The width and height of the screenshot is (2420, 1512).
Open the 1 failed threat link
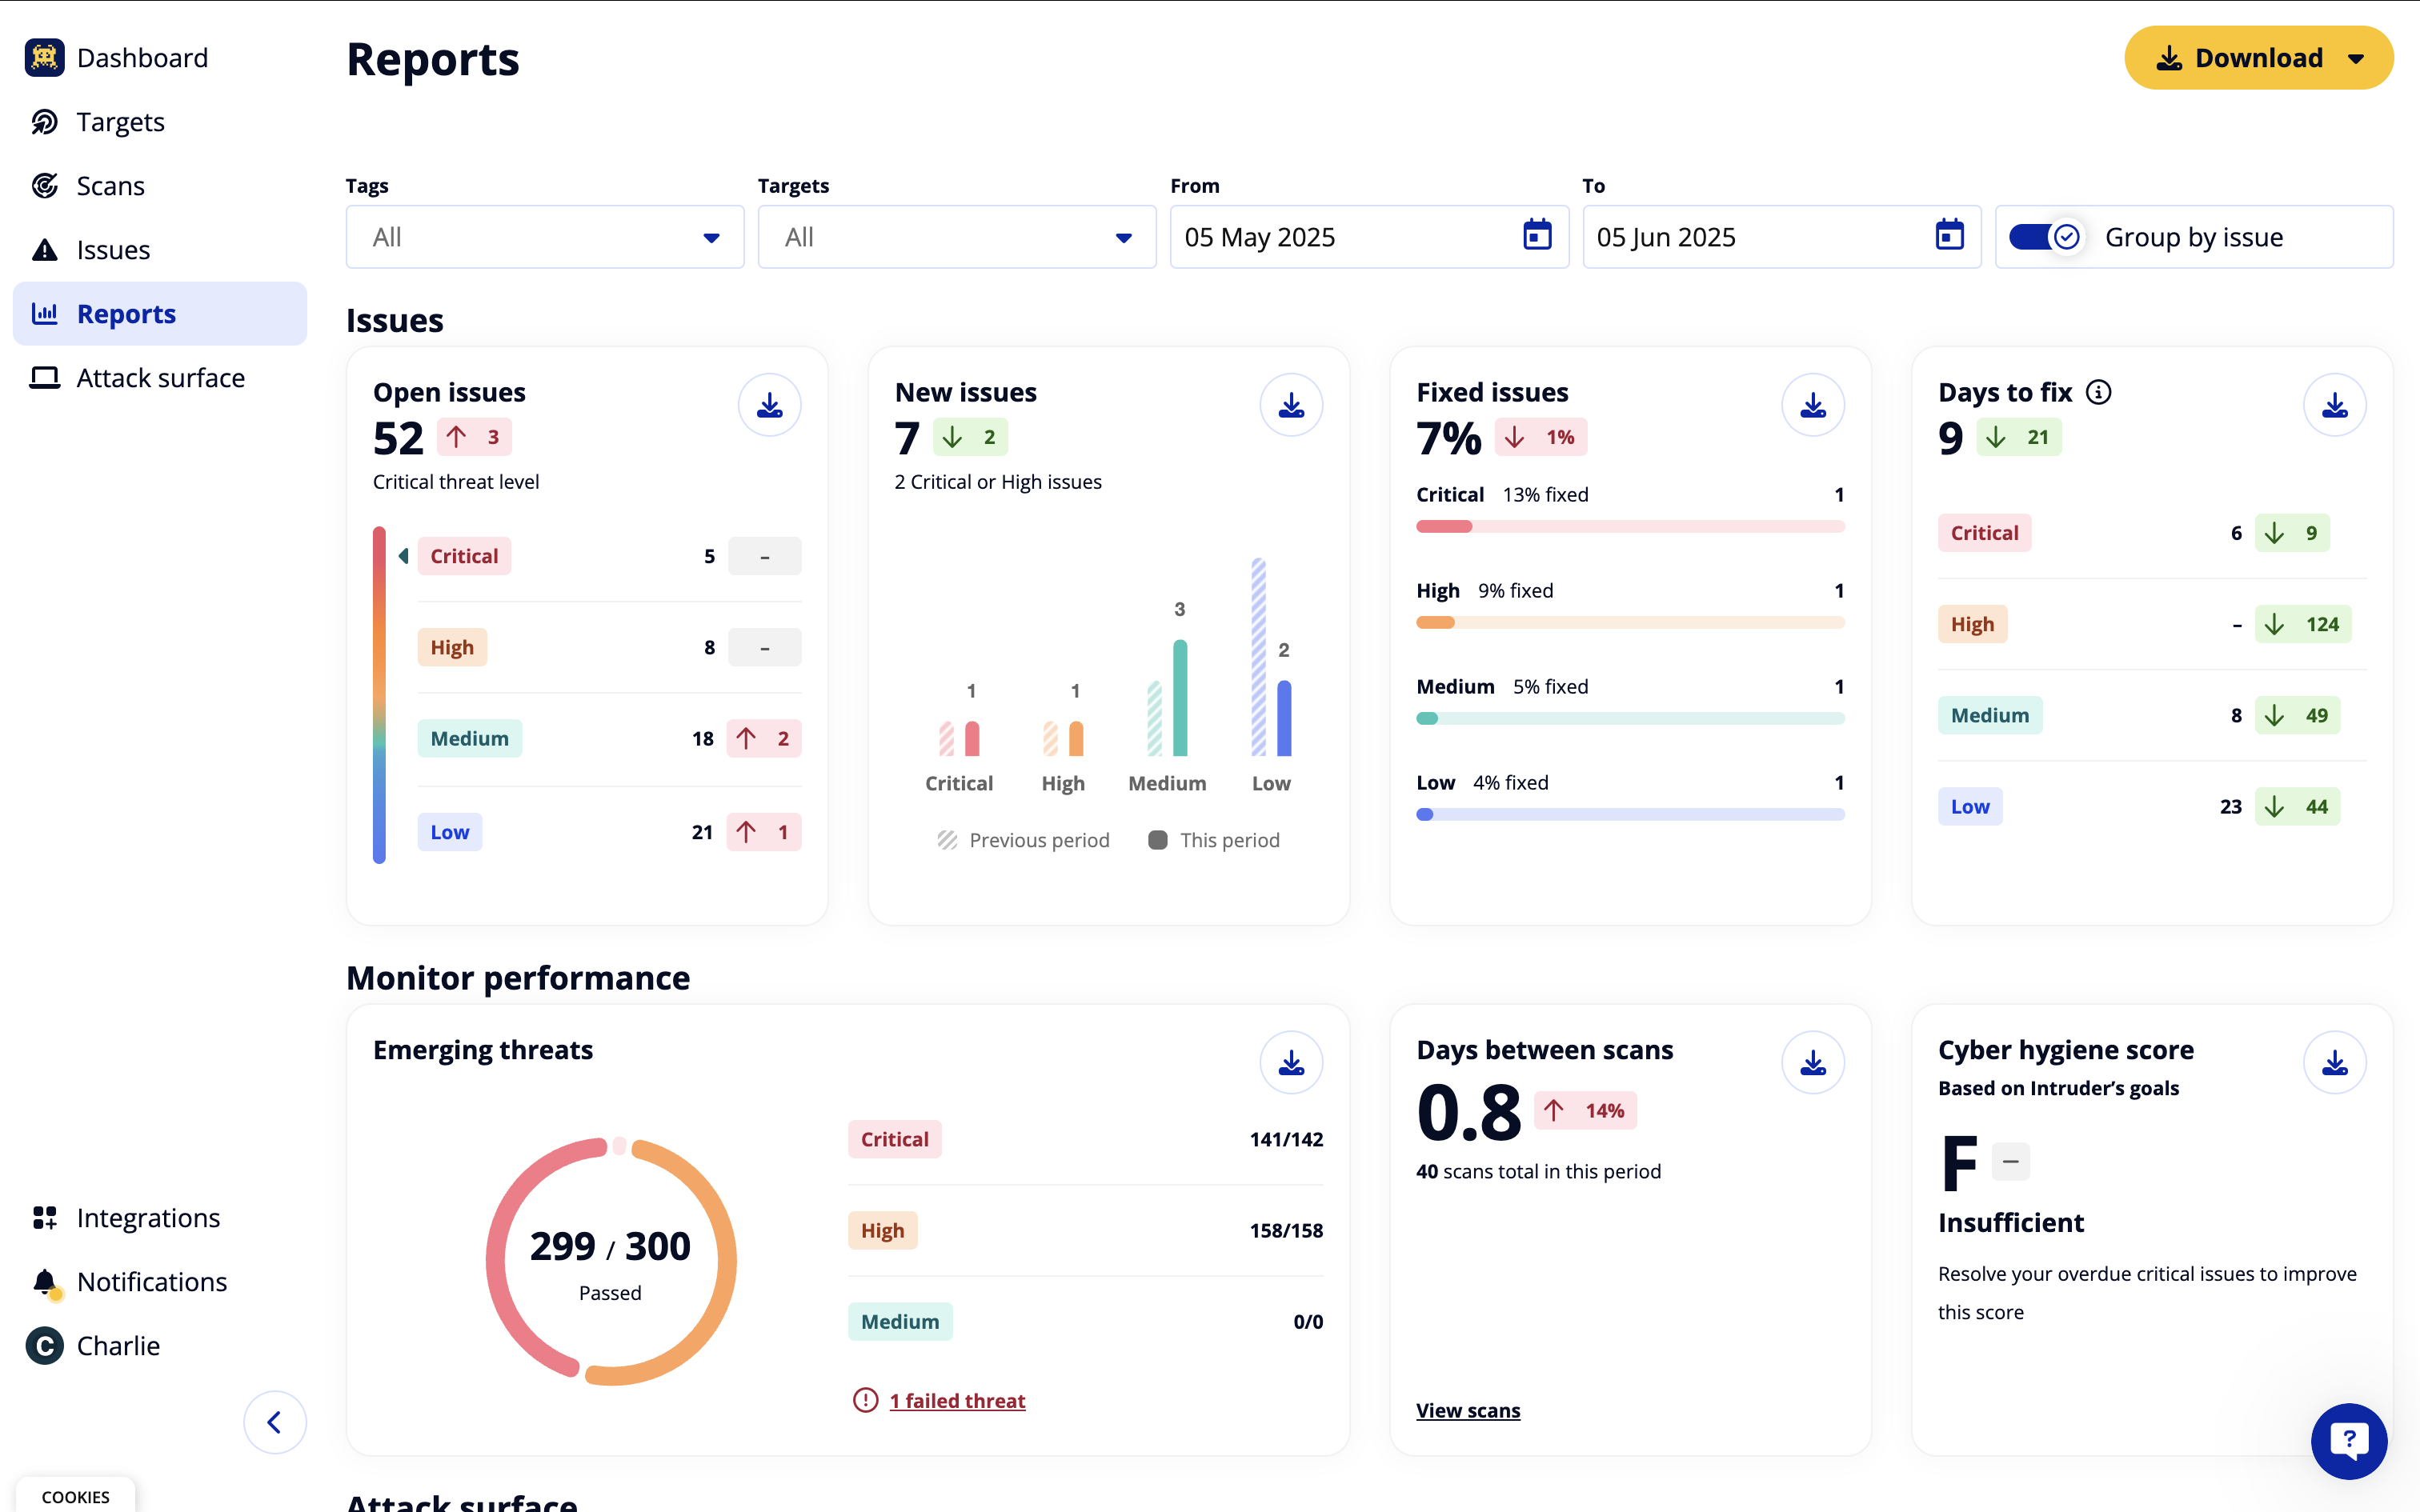coord(957,1400)
